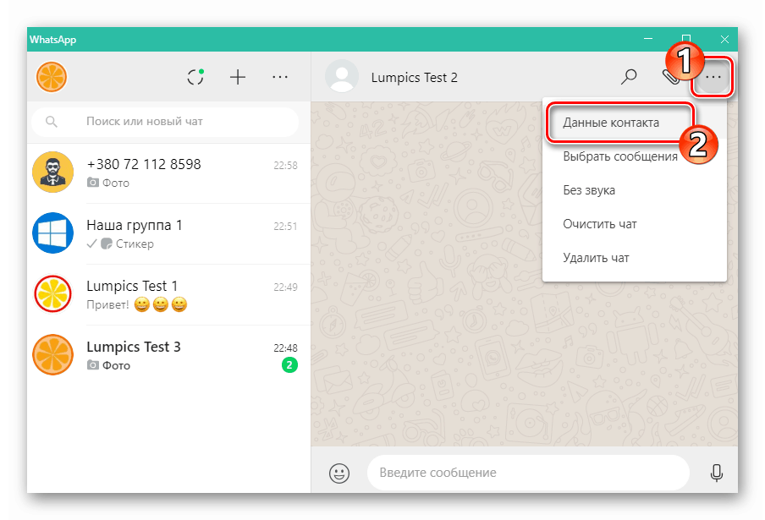Open the Наша группа 1 chat
Image resolution: width=765 pixels, height=520 pixels.
(168, 234)
